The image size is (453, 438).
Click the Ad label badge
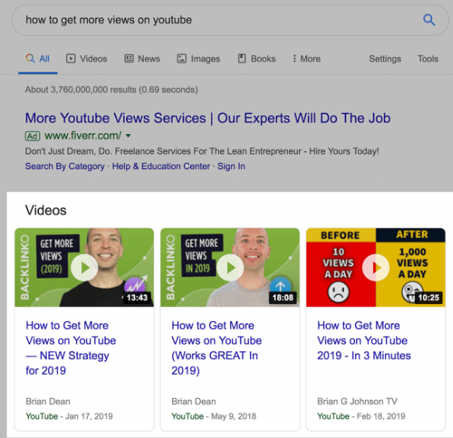(x=33, y=136)
